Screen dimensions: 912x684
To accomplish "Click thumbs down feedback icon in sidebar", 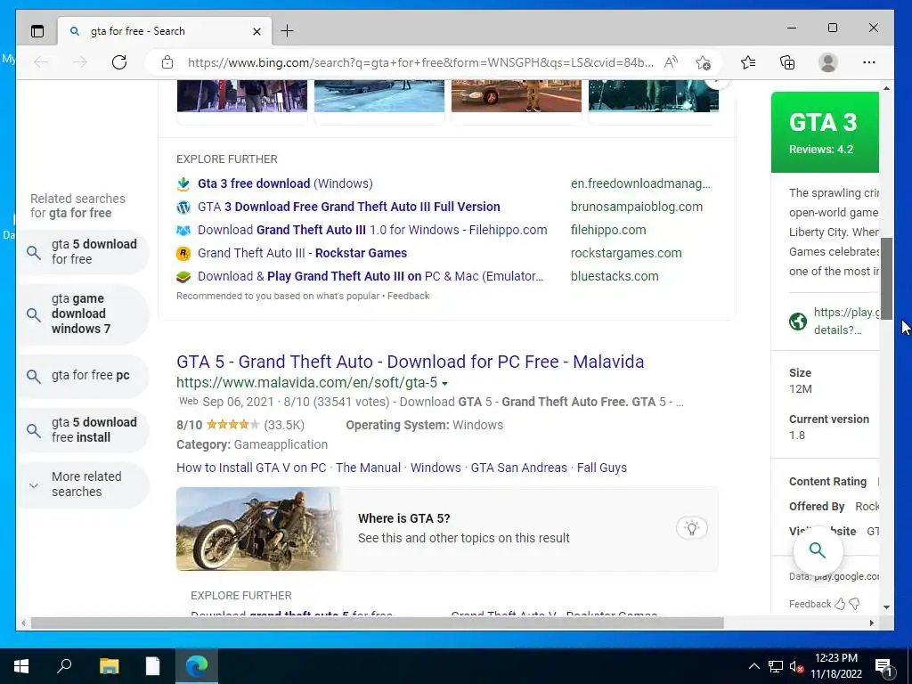I will click(x=854, y=605).
